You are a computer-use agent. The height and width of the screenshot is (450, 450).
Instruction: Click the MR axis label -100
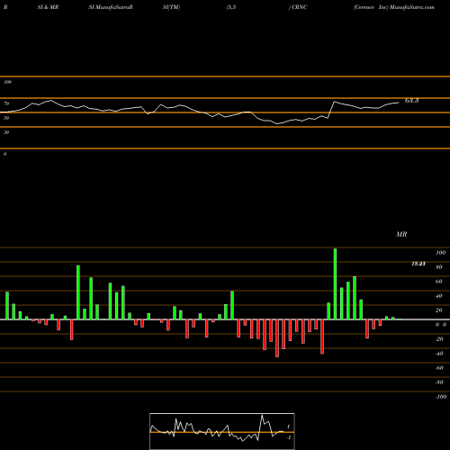441,397
